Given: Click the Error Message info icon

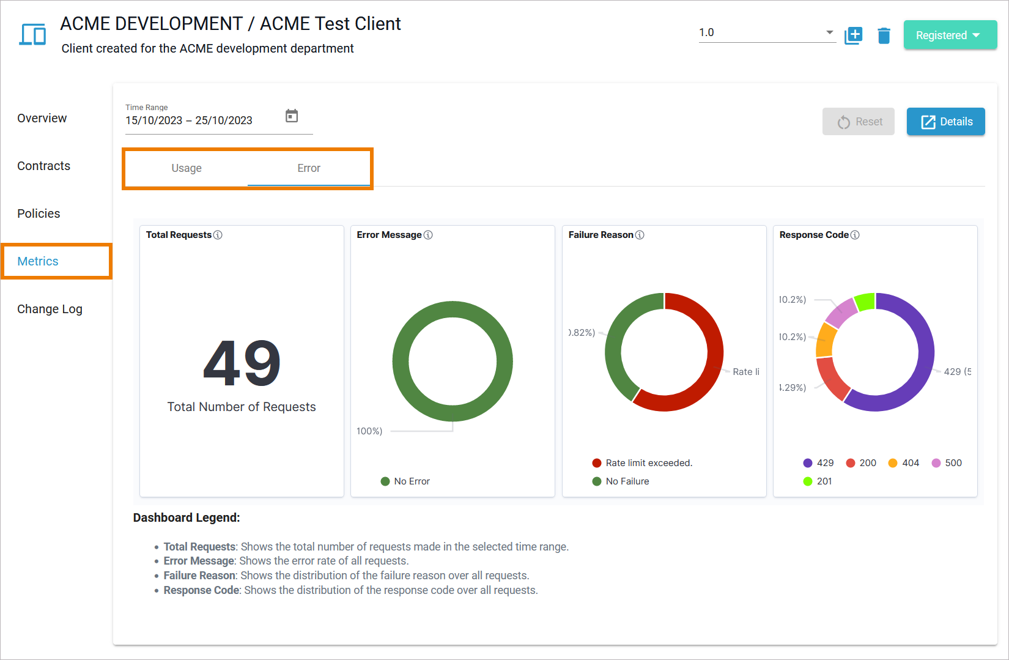Looking at the screenshot, I should [x=429, y=234].
